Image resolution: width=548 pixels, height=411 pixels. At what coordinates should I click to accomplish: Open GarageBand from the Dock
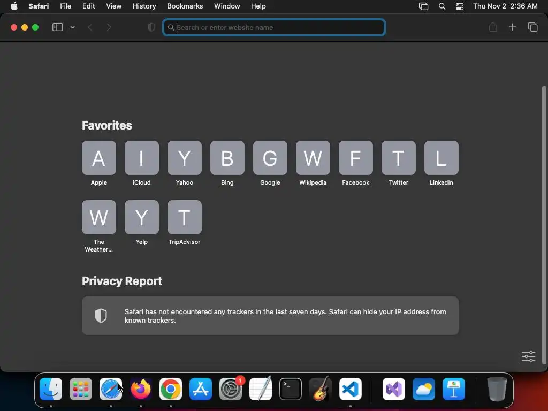pyautogui.click(x=321, y=389)
